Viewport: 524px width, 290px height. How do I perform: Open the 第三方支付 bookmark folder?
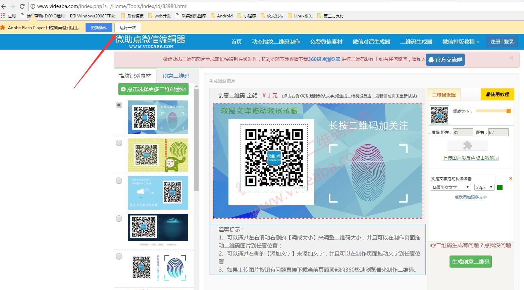(330, 16)
